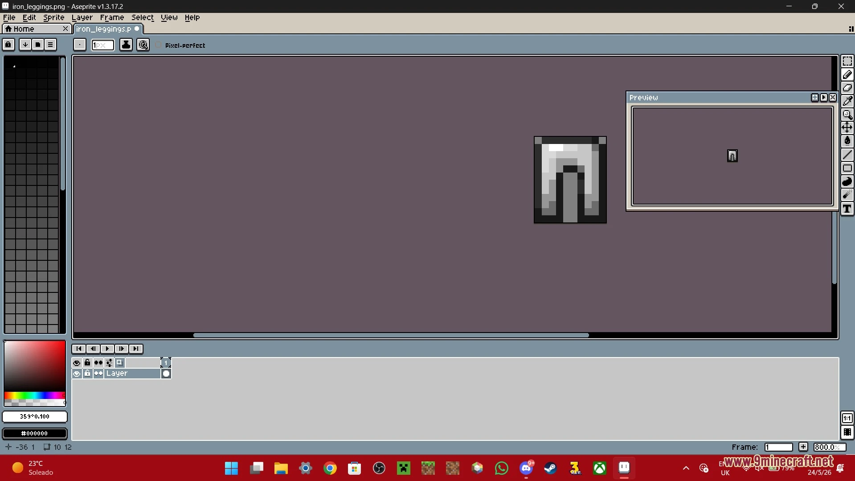Toggle onion skin icon in timeline header
855x481 pixels.
point(119,363)
